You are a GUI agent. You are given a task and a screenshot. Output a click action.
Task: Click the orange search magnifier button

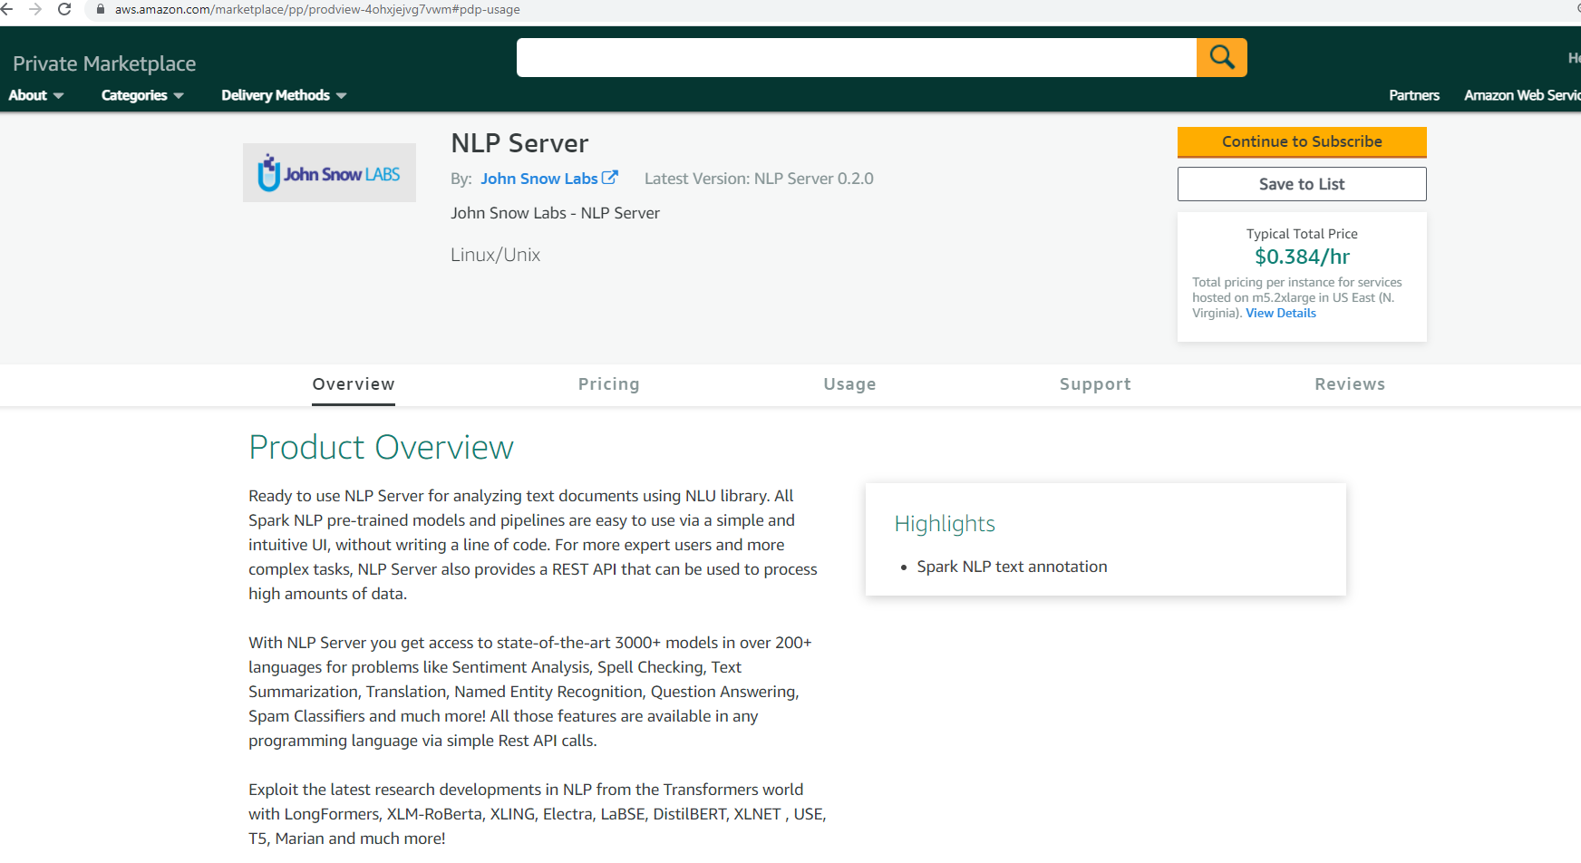point(1221,57)
